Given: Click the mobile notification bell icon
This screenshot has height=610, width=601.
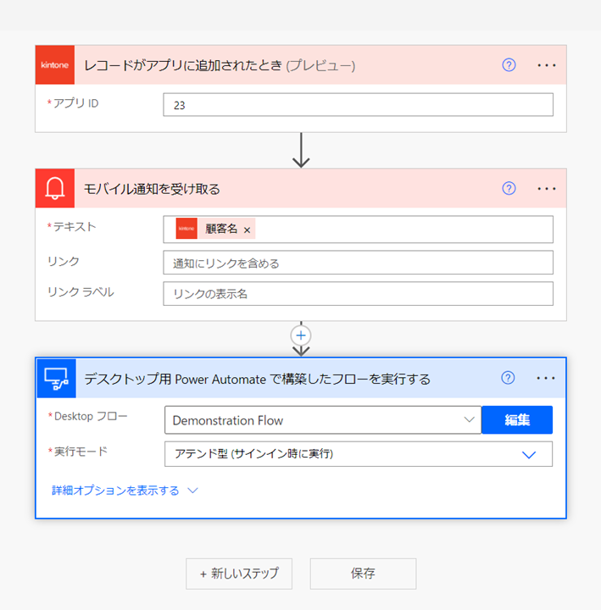Looking at the screenshot, I should [x=55, y=188].
